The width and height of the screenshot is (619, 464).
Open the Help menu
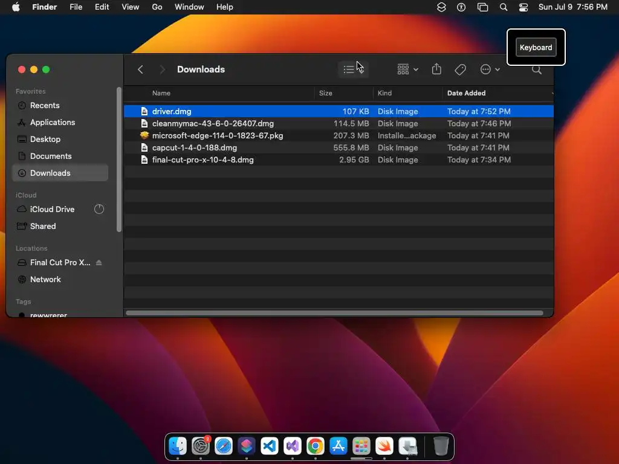click(x=225, y=7)
